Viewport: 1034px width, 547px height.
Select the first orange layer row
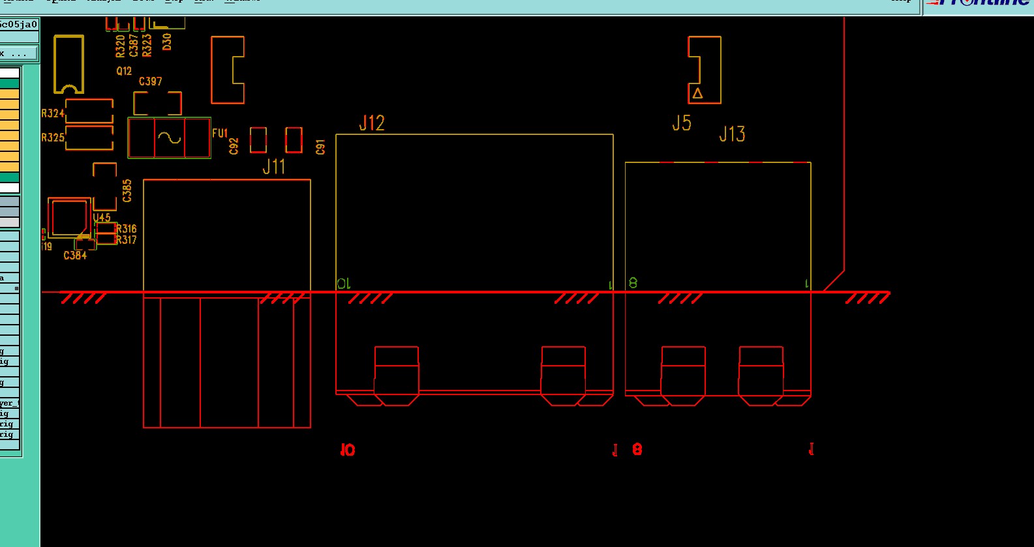[x=10, y=95]
